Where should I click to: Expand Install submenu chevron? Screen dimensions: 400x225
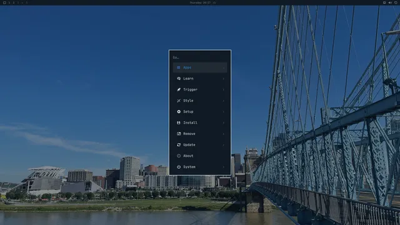point(224,122)
